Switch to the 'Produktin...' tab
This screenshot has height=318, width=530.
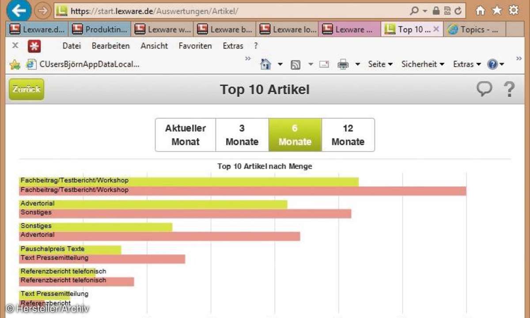tap(100, 30)
